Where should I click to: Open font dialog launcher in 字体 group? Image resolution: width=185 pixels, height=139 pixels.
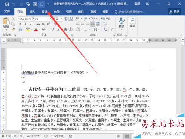coord(72,35)
